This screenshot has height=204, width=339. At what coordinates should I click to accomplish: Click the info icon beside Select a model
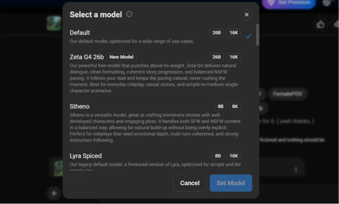[x=129, y=14]
